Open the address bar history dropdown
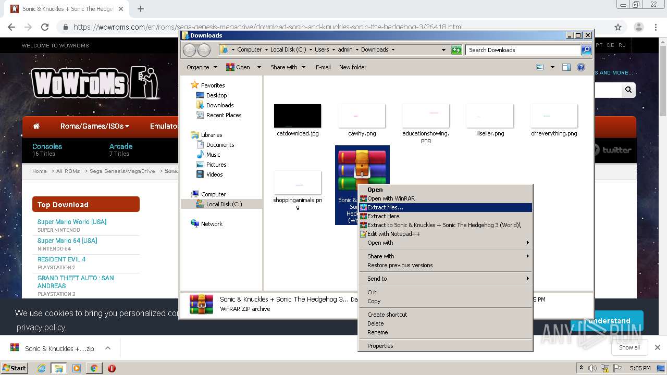 [x=443, y=50]
